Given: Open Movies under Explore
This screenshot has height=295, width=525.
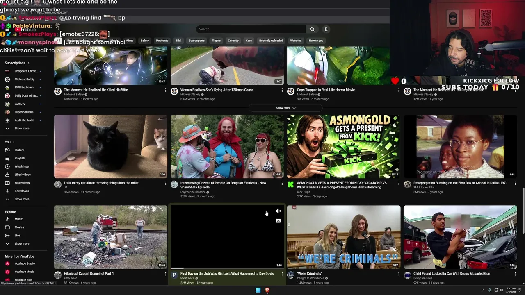Looking at the screenshot, I should point(19,227).
